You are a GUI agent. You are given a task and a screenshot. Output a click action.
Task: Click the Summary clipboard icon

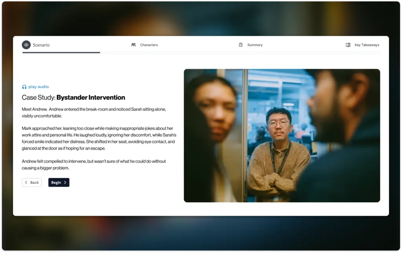[x=241, y=45]
